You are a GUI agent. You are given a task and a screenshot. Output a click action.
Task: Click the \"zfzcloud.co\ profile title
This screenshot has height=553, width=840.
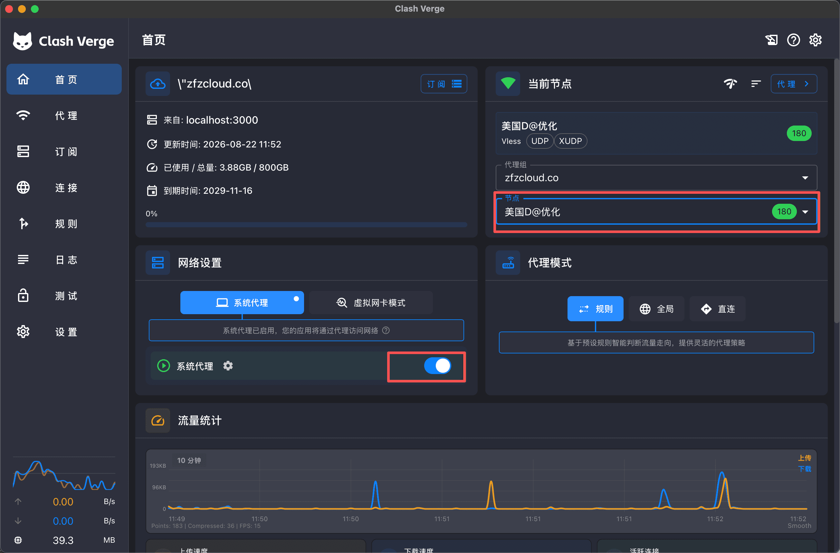215,84
